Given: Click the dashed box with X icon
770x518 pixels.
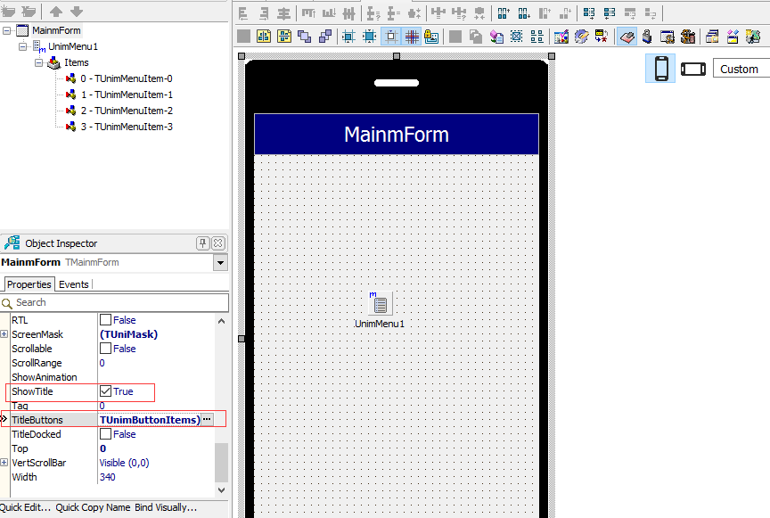Looking at the screenshot, I should pyautogui.click(x=517, y=37).
